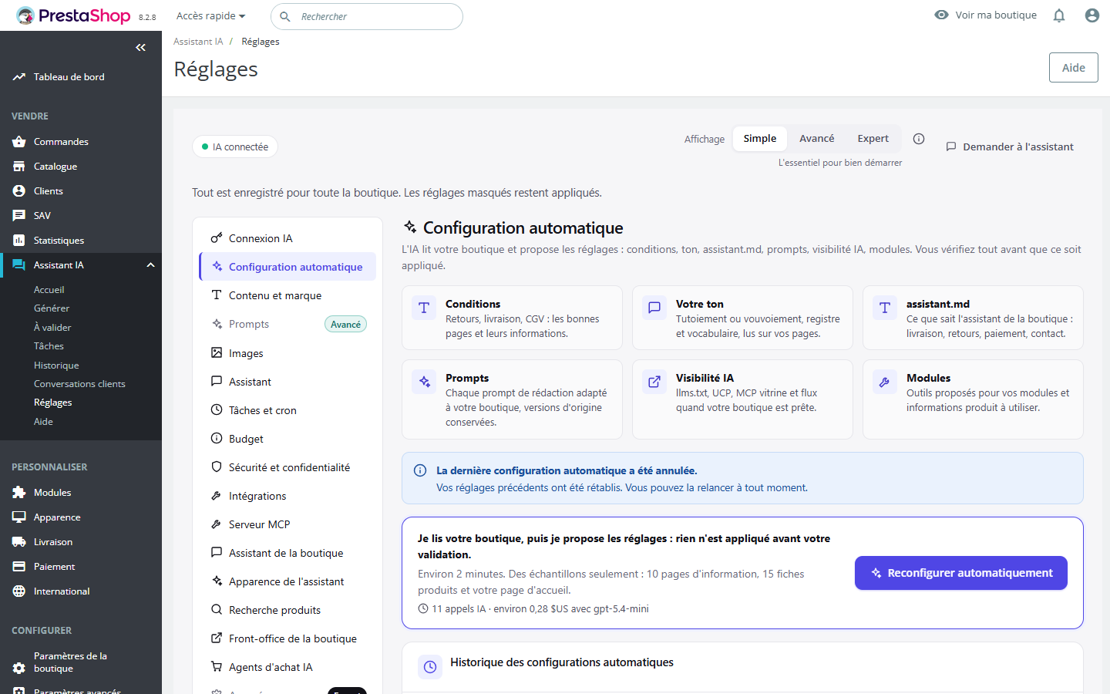1110x694 pixels.
Task: Click the International globe icon
Action: point(19,591)
